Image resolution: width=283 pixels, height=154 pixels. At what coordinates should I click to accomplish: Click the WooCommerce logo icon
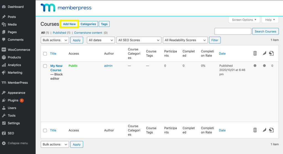pyautogui.click(x=4, y=50)
